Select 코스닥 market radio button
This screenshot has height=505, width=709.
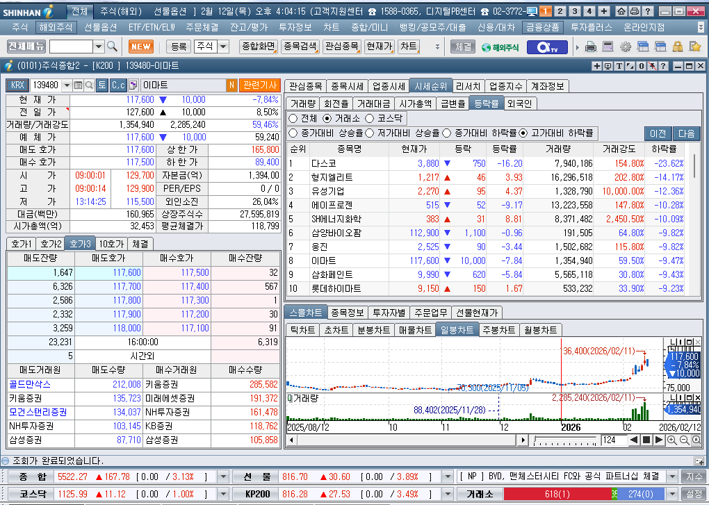pos(369,118)
